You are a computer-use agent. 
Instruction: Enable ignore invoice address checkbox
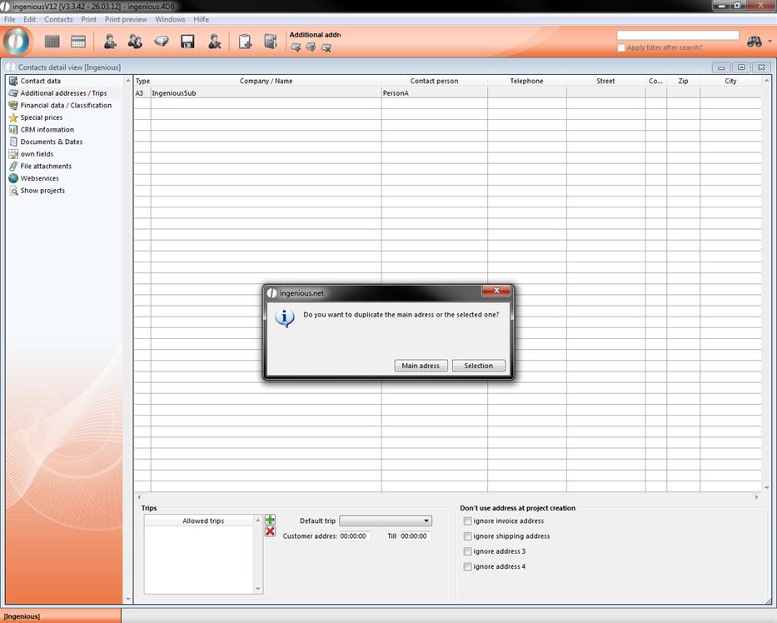(468, 521)
